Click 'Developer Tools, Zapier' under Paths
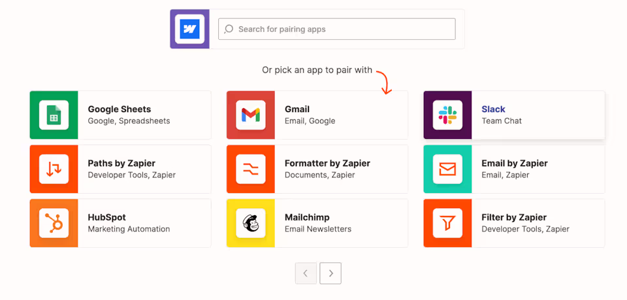The height and width of the screenshot is (300, 627). tap(131, 175)
